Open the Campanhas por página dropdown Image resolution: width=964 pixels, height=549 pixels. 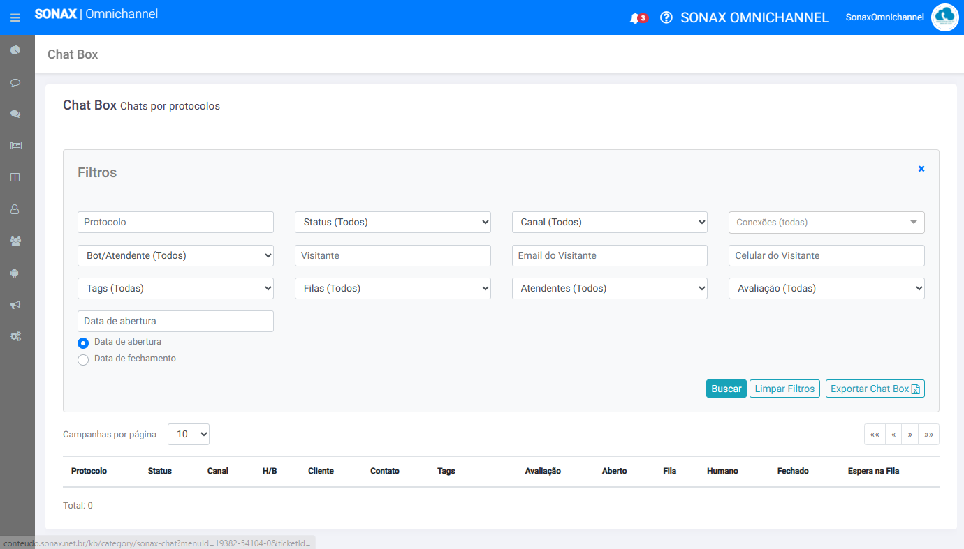pyautogui.click(x=189, y=435)
